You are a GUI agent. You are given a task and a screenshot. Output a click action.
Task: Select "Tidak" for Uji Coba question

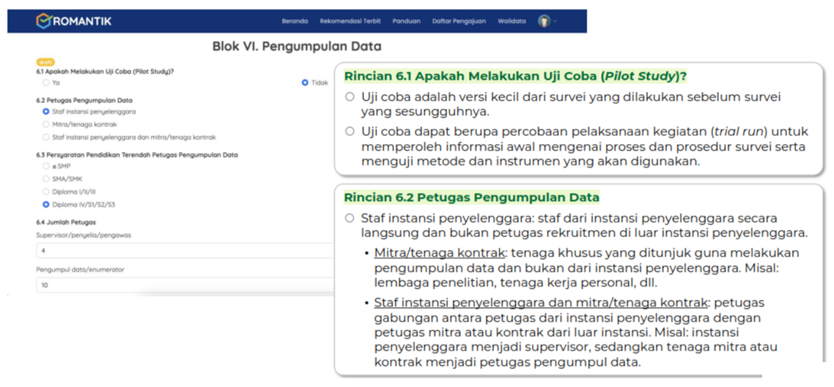pyautogui.click(x=305, y=83)
